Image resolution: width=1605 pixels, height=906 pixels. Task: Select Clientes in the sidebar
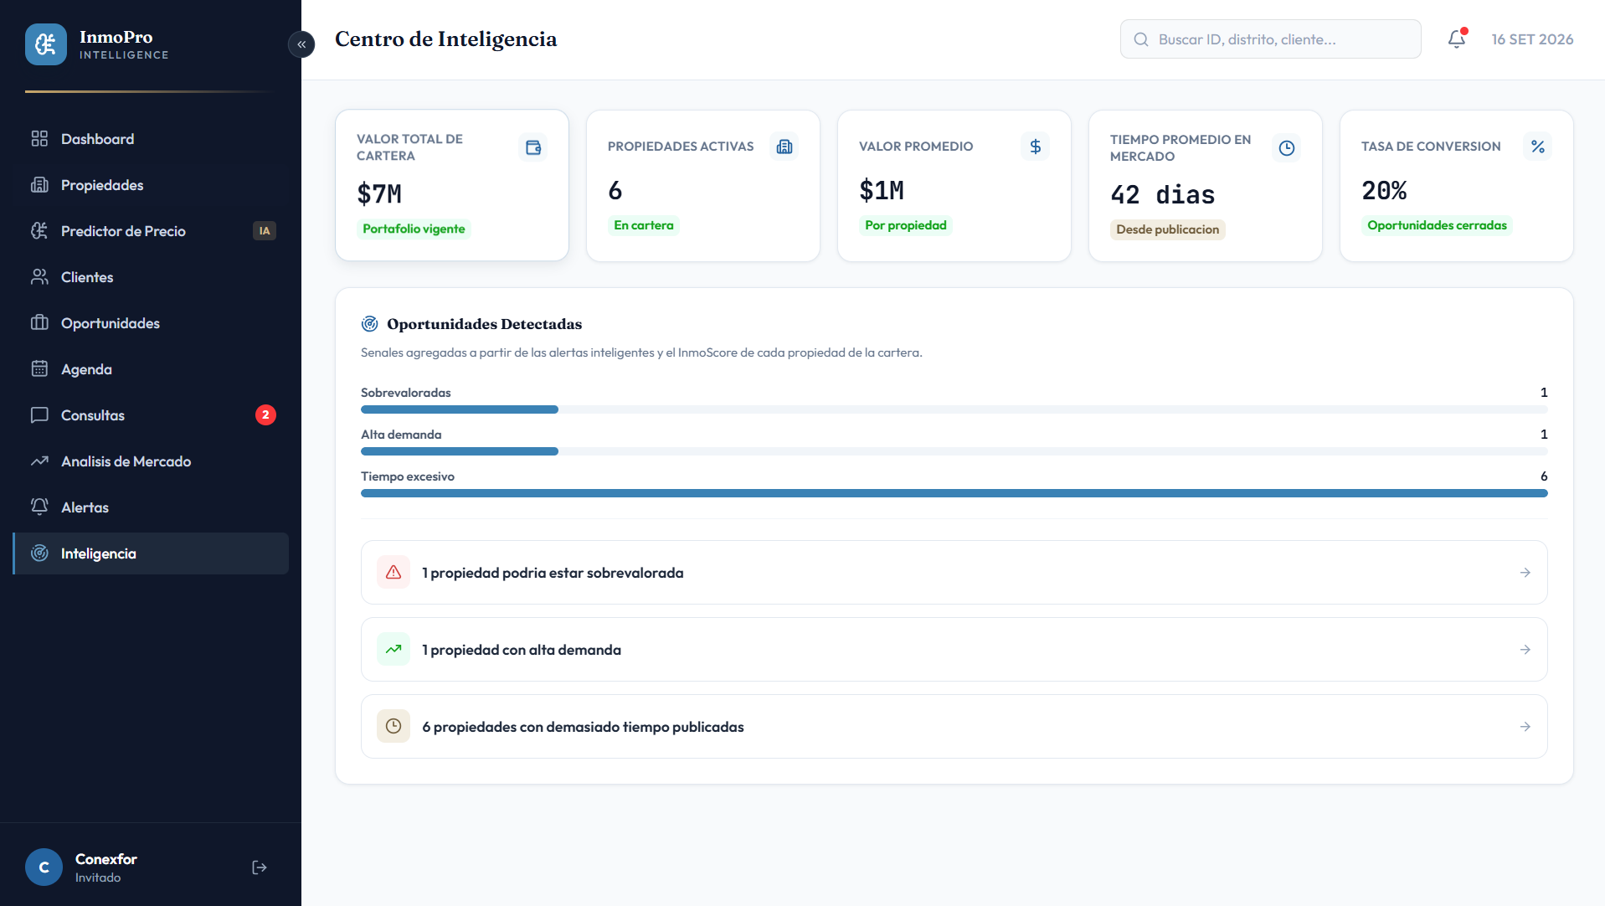pos(151,277)
